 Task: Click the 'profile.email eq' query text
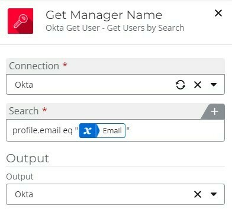point(43,130)
